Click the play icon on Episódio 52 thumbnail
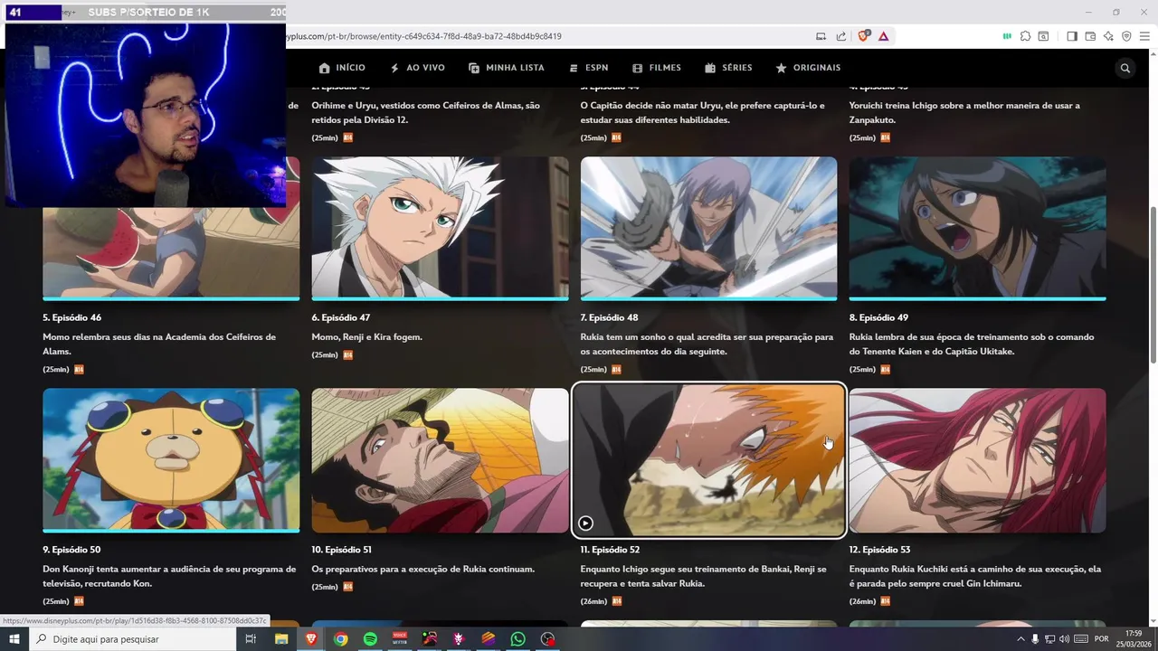This screenshot has height=651, width=1158. (x=585, y=523)
